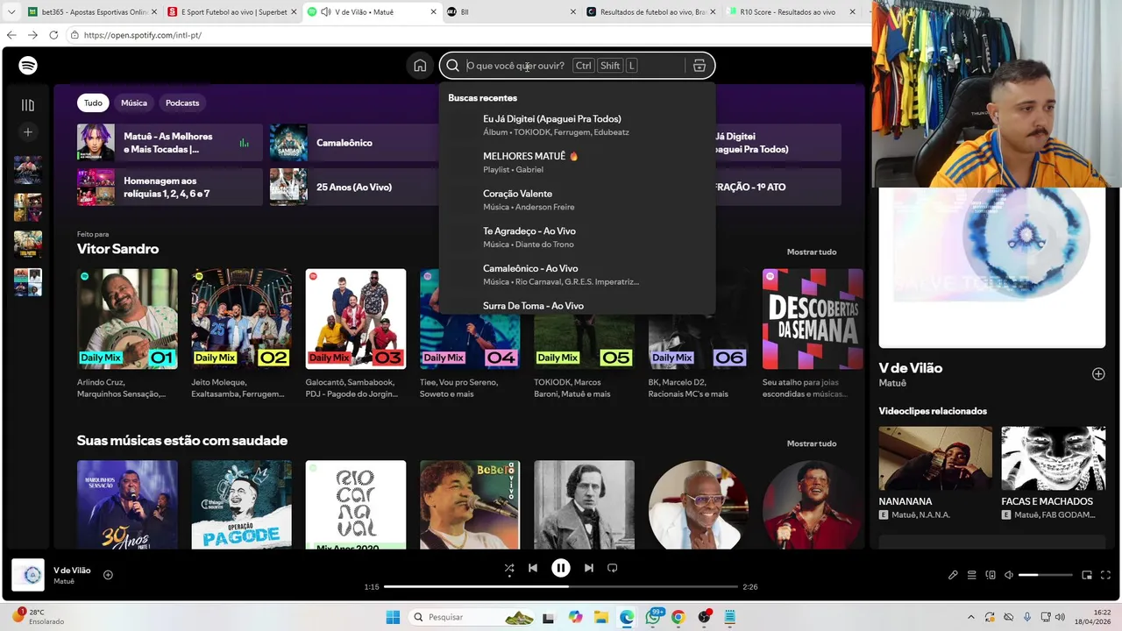Open 25 Anos (Ao Vivo) shortcut card
1122x631 pixels.
(354, 187)
